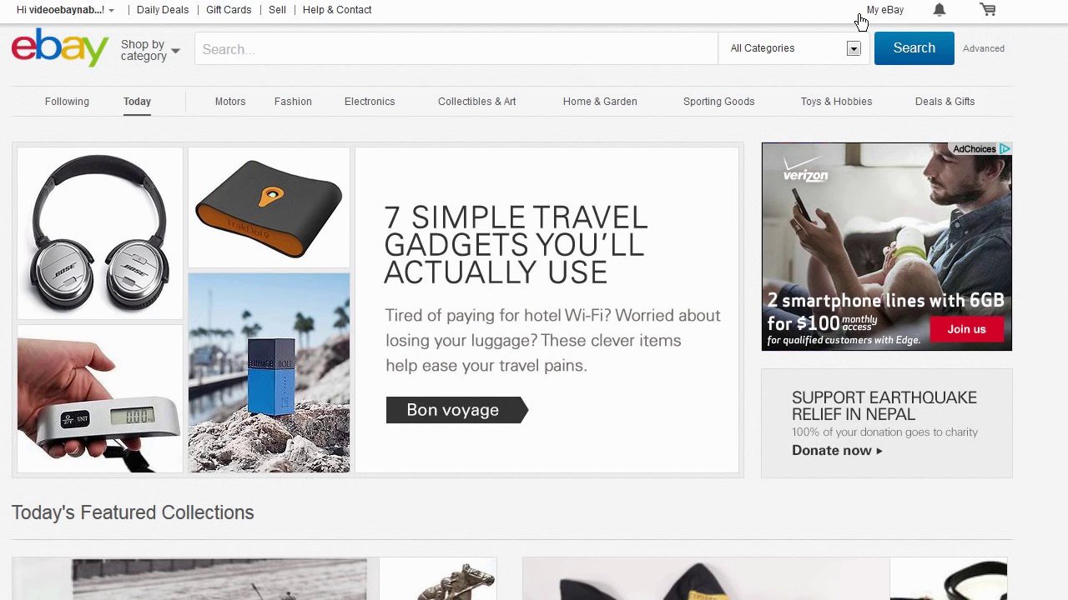Open Help & Contact link

(337, 10)
